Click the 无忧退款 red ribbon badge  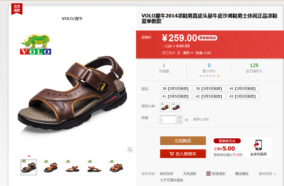click(17, 9)
